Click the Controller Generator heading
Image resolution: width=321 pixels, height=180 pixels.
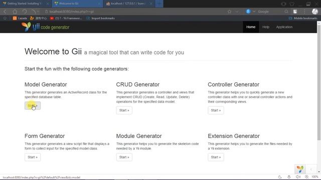pos(234,84)
